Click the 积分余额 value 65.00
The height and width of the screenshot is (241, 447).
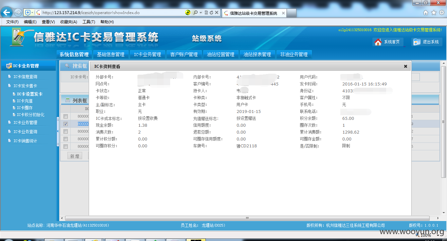point(348,118)
